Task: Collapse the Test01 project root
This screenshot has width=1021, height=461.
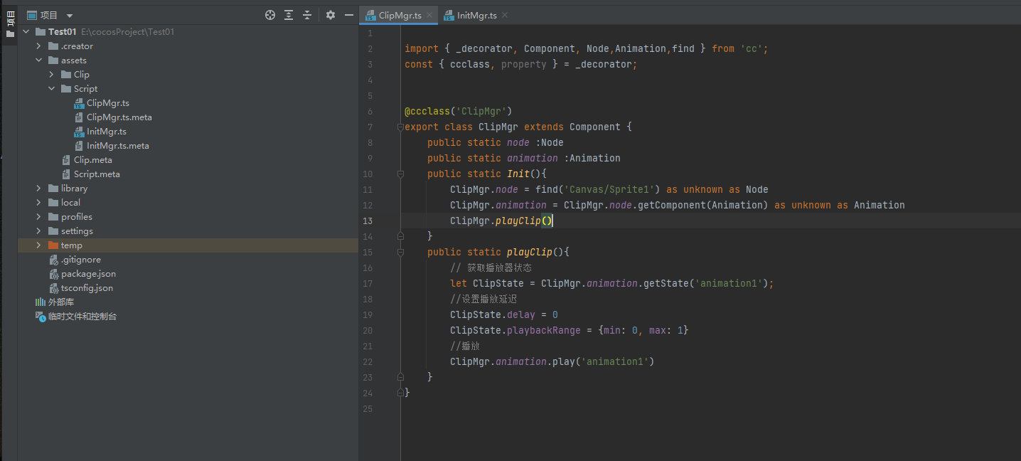Action: [x=26, y=32]
